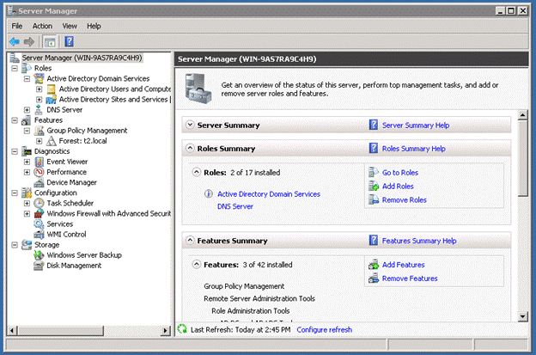Open the Help toolbar icon

(x=69, y=42)
